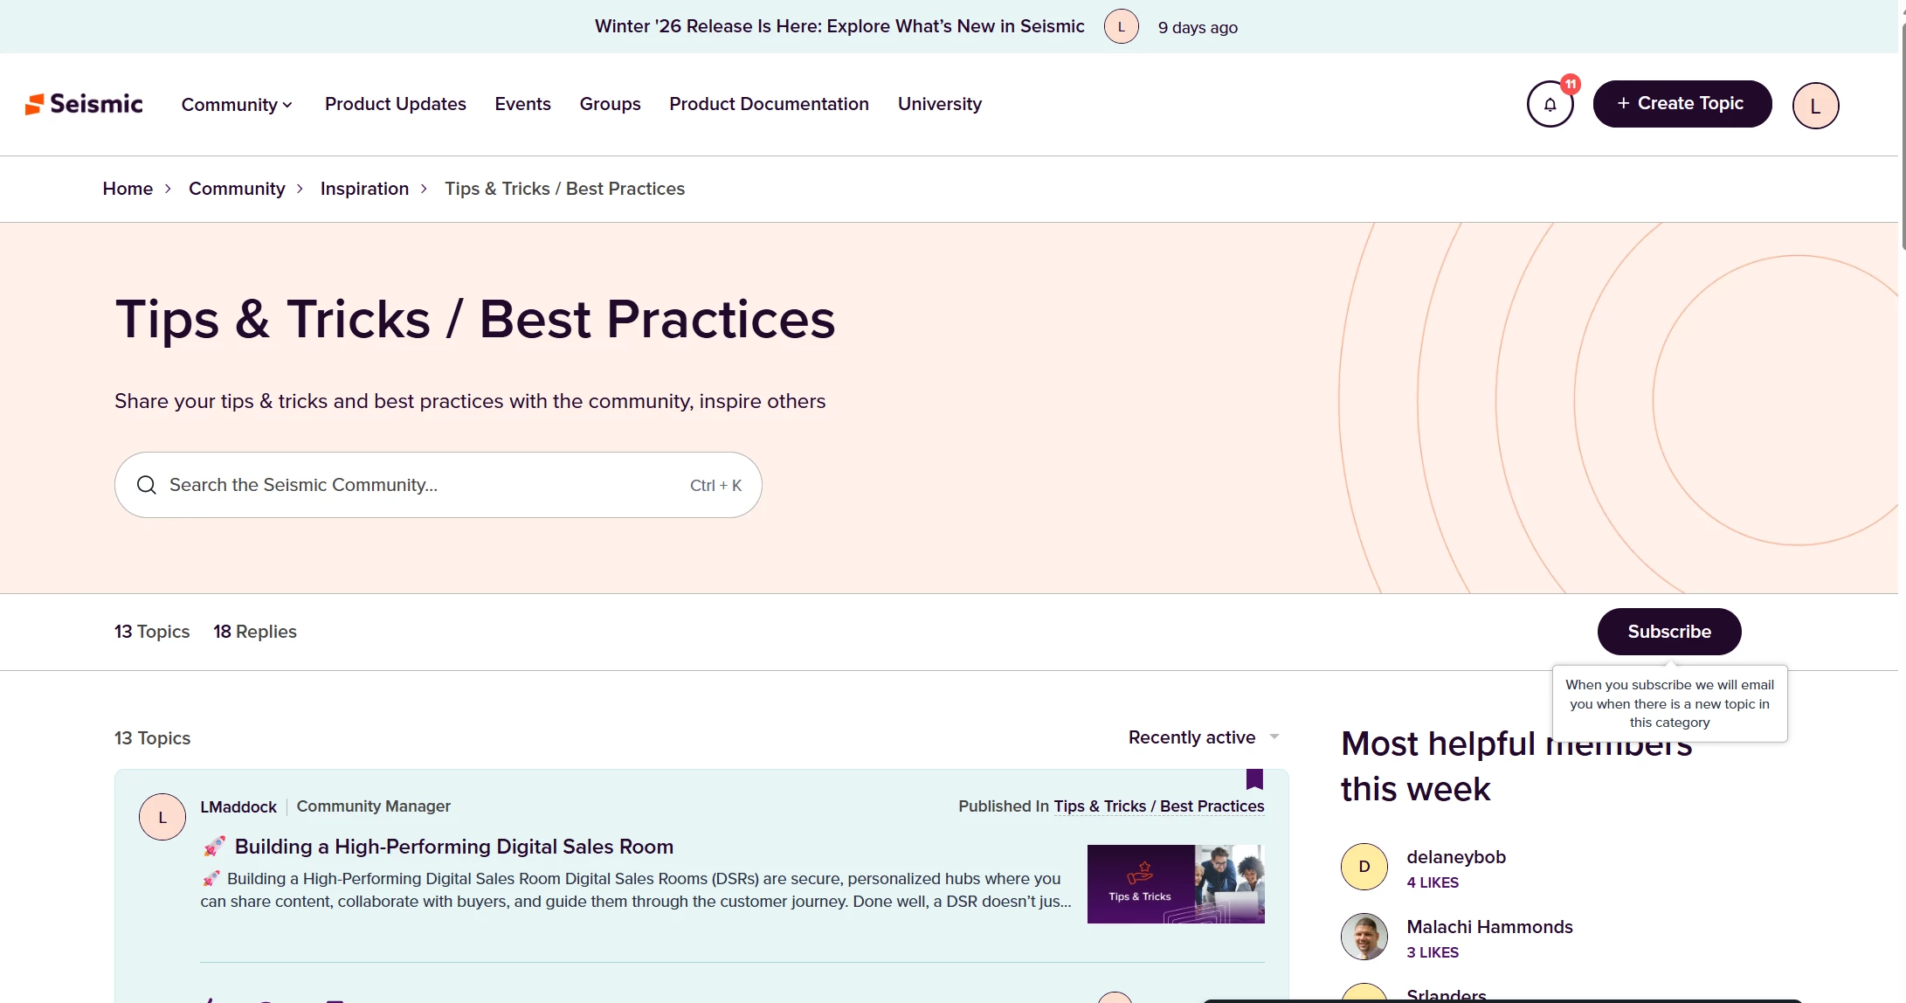The image size is (1906, 1003).
Task: Open delaneybob's avatar
Action: [x=1364, y=867]
